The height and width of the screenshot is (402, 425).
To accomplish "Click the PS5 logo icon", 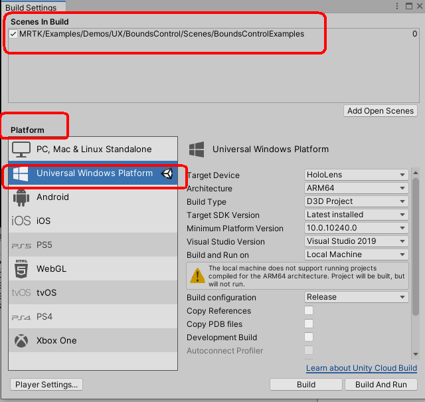I will pyautogui.click(x=21, y=246).
